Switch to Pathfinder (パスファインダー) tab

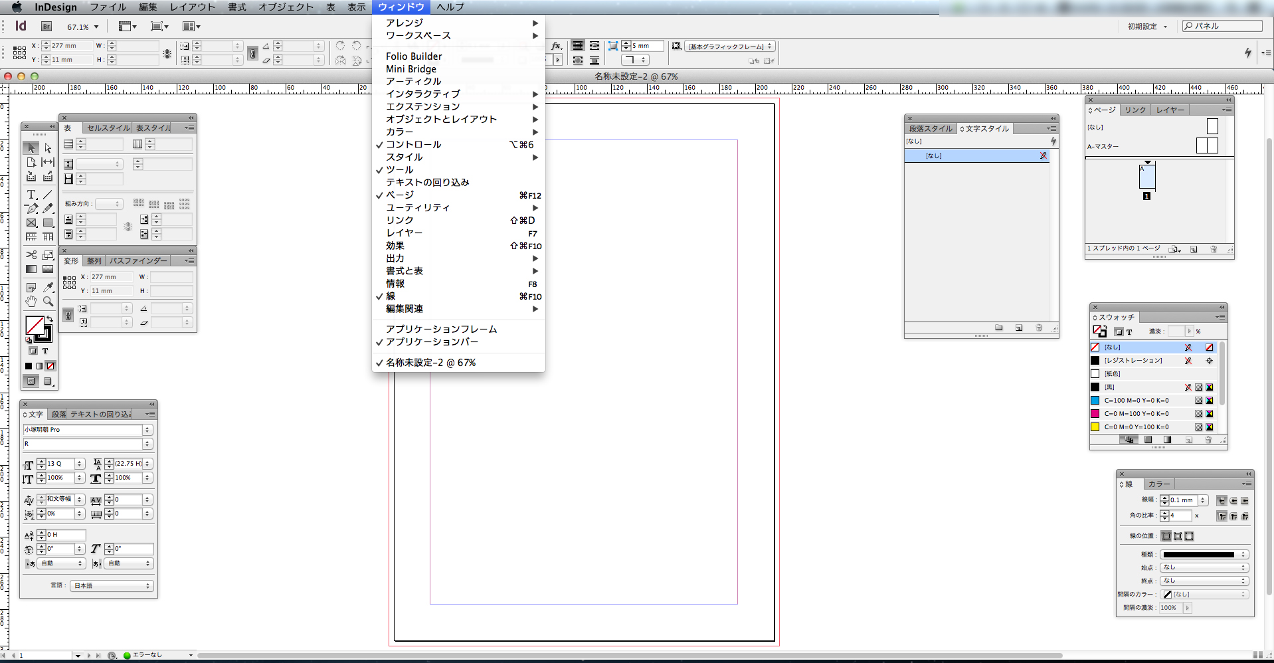[138, 261]
